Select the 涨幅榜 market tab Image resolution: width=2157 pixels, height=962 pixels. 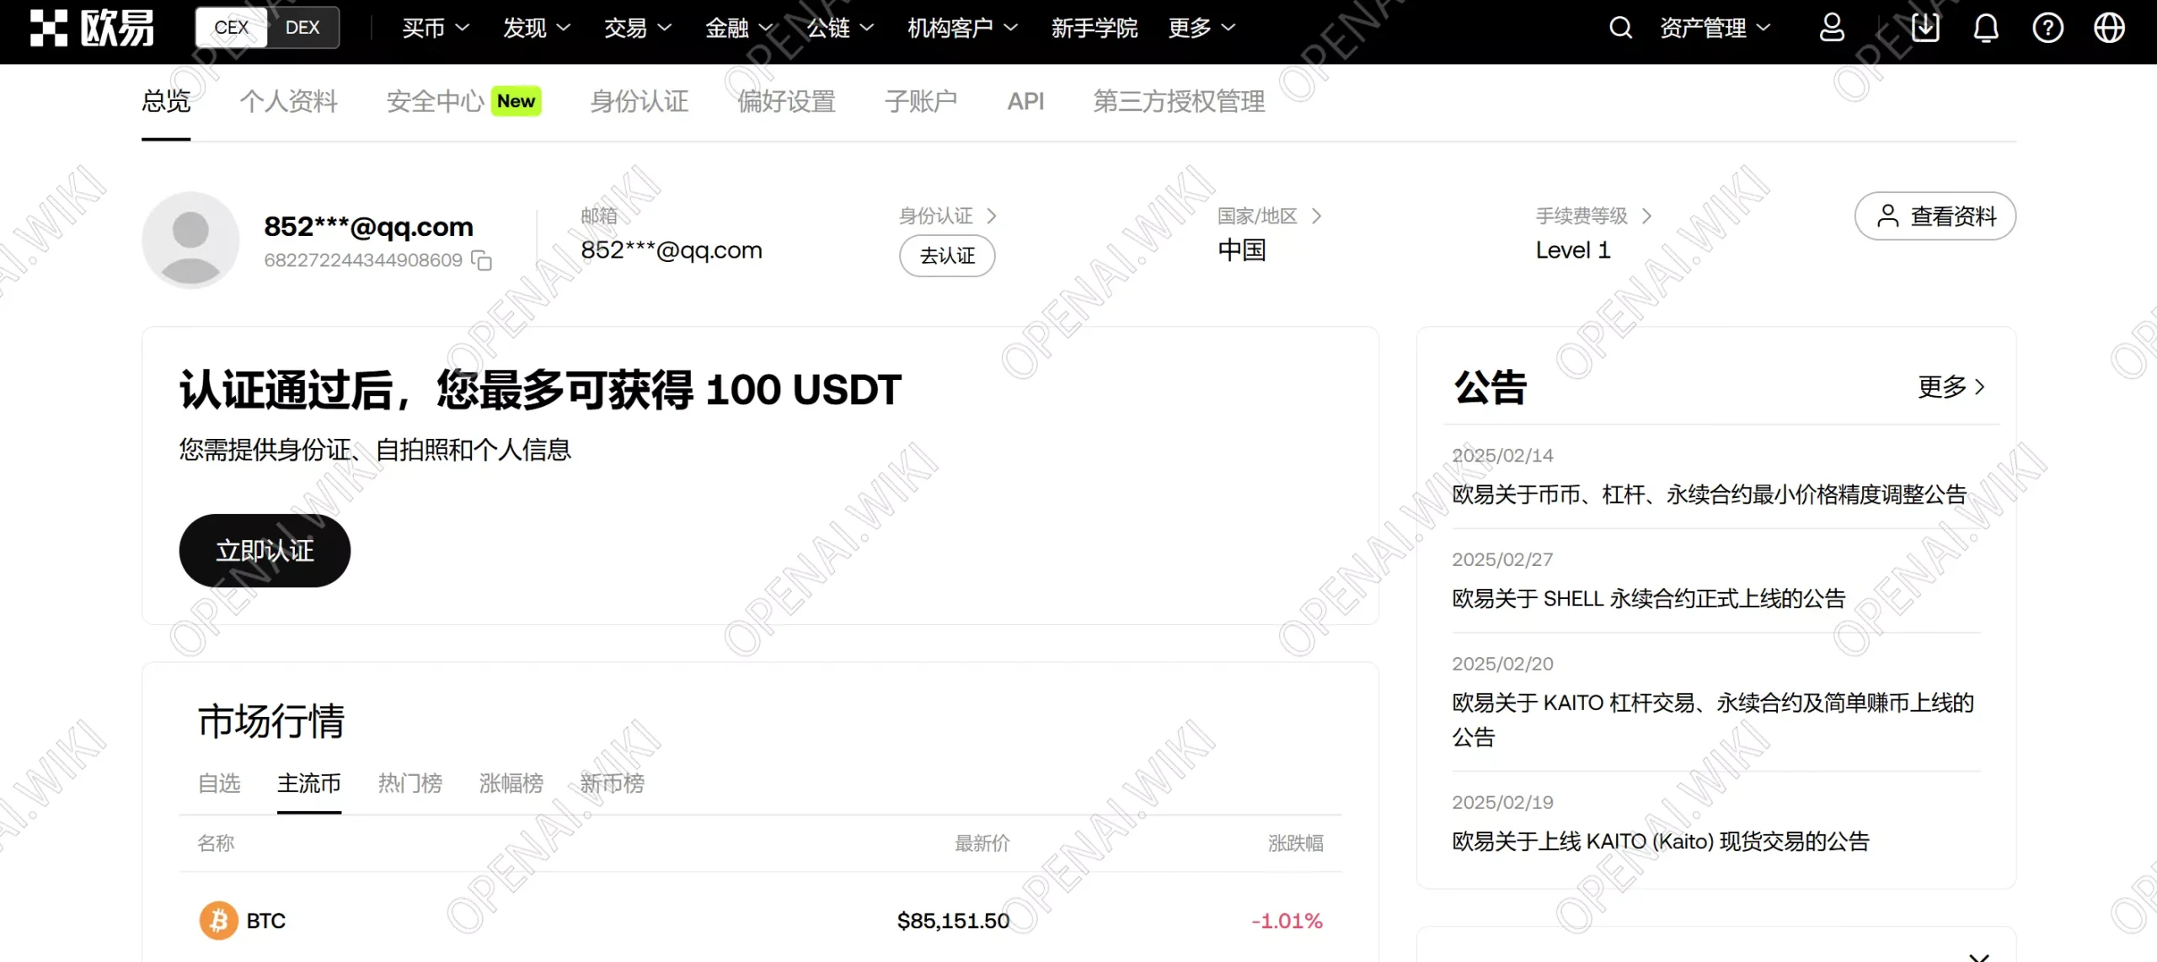click(511, 783)
